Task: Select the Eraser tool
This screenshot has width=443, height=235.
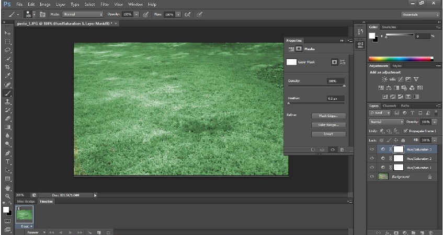Action: [8, 119]
